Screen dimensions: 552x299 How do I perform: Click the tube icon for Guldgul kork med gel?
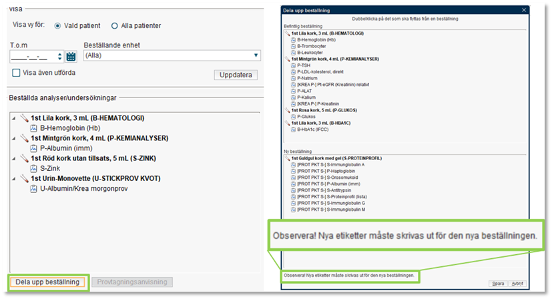coord(288,158)
